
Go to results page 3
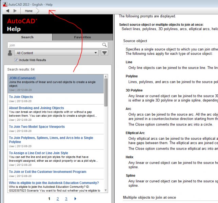point(66,199)
